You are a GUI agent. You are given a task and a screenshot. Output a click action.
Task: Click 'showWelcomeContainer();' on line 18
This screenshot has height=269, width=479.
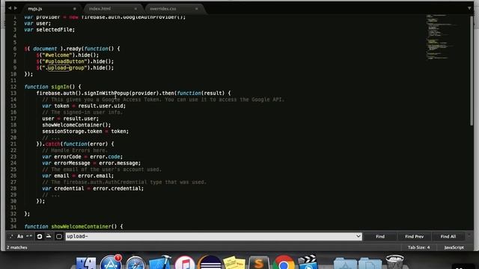(76, 125)
